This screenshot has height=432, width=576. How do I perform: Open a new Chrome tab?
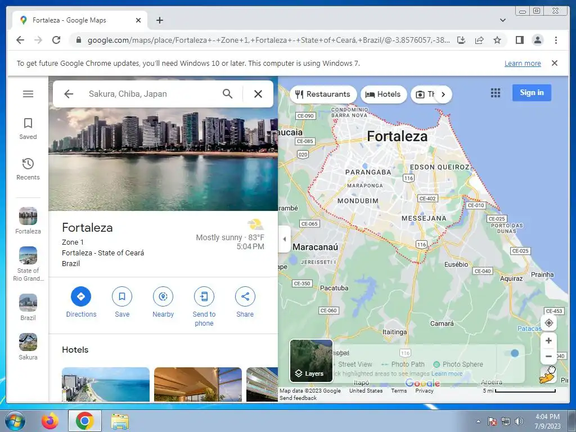point(159,20)
